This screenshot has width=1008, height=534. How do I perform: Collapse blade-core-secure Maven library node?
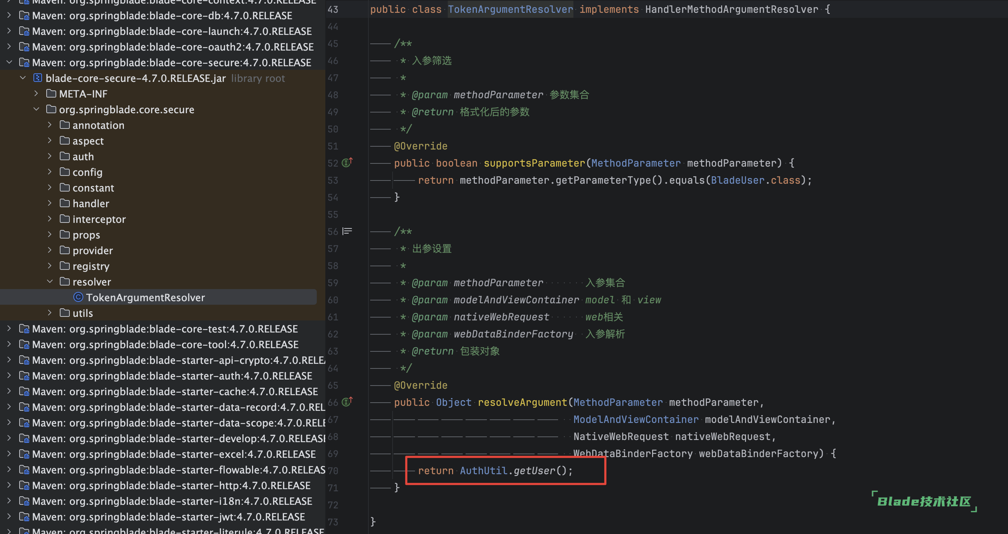(9, 62)
